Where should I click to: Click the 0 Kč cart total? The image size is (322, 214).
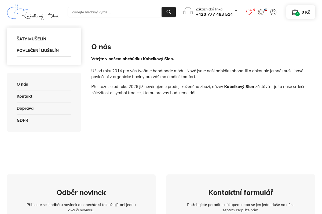click(306, 12)
